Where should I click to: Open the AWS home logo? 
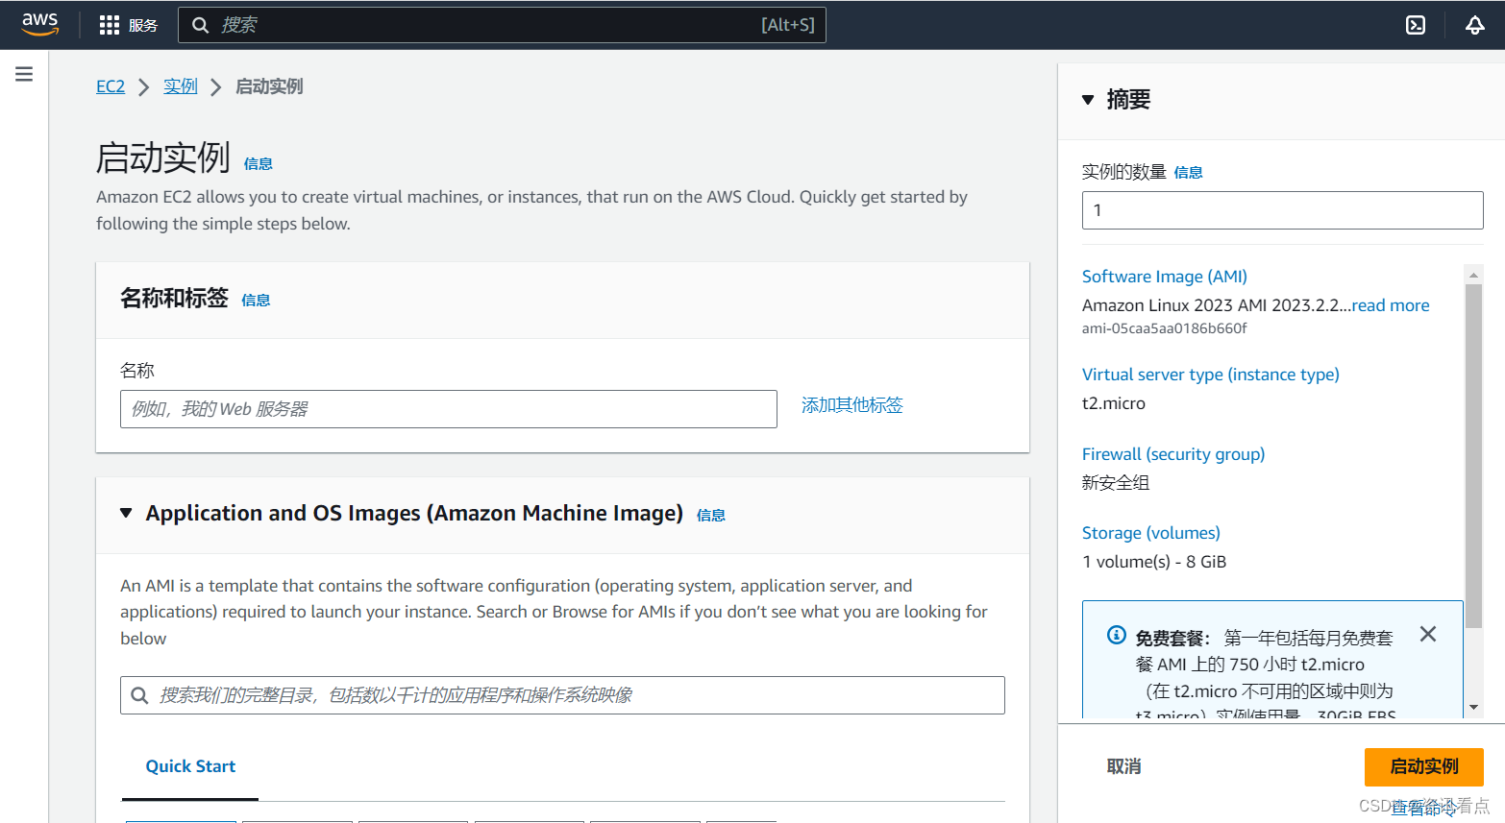pyautogui.click(x=40, y=24)
